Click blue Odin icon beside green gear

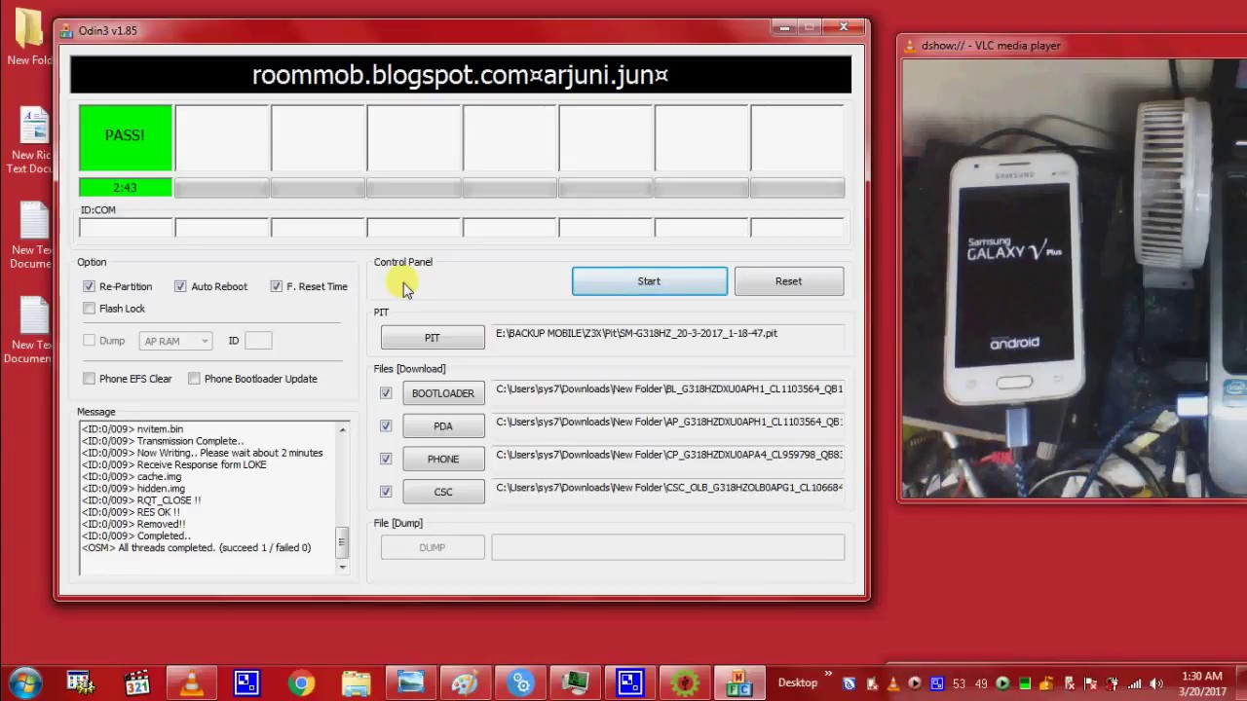pyautogui.click(x=629, y=683)
